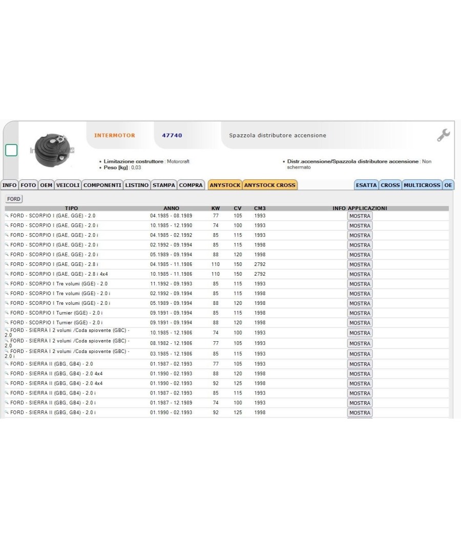The image size is (461, 538).
Task: Open the ANYSTOCK CROSS tab
Action: (x=269, y=185)
